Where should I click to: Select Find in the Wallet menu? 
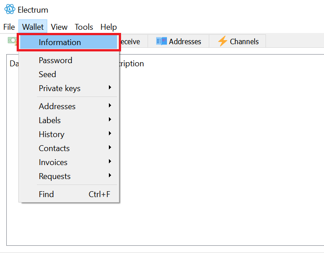pyautogui.click(x=46, y=194)
